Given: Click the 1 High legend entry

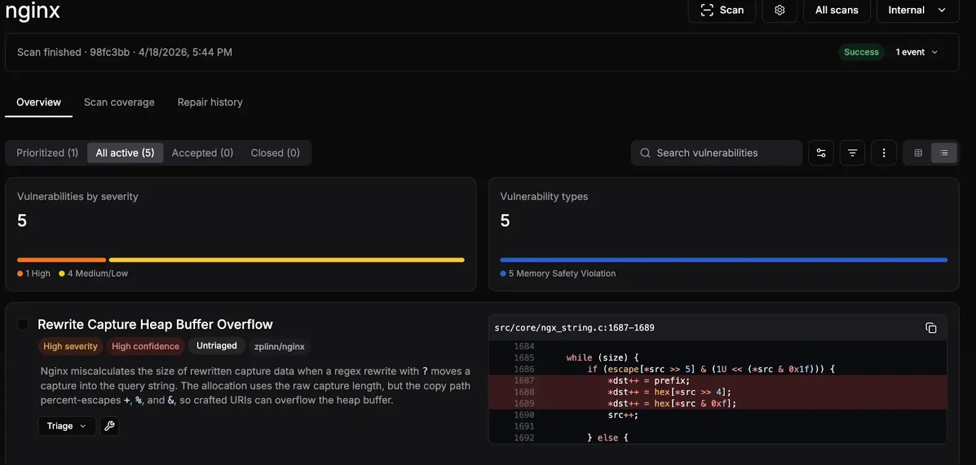Looking at the screenshot, I should pos(34,274).
